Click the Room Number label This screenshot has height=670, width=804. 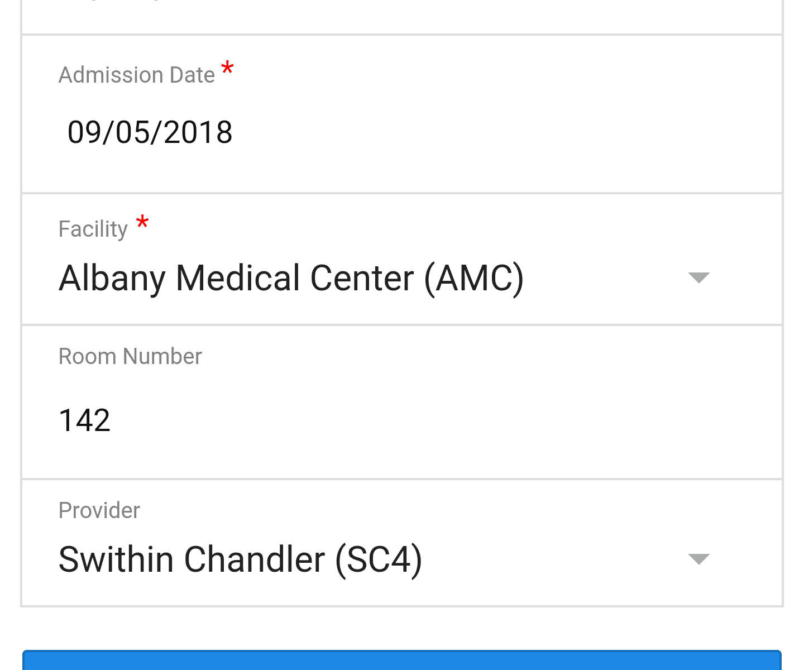tap(130, 356)
